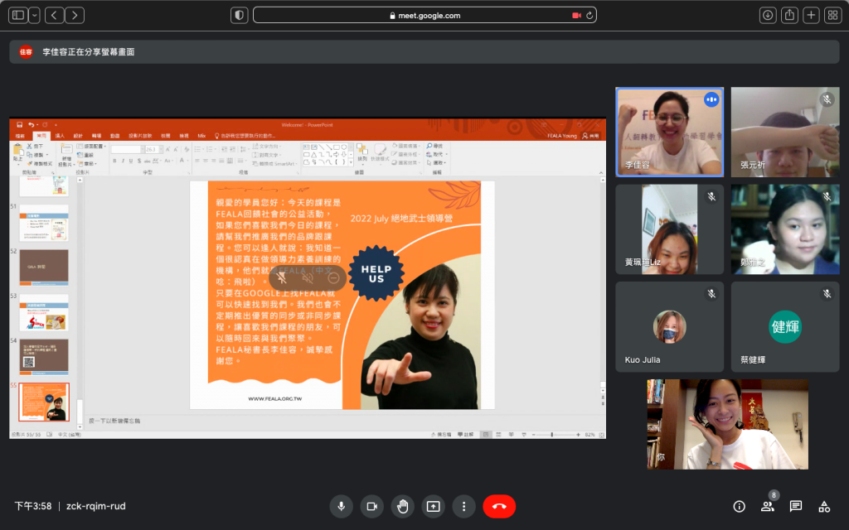Open Safari downloads icon

point(768,15)
